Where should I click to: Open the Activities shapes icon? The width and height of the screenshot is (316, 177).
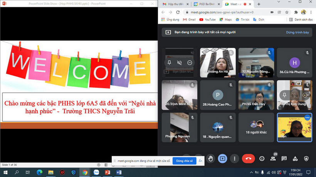click(295, 159)
